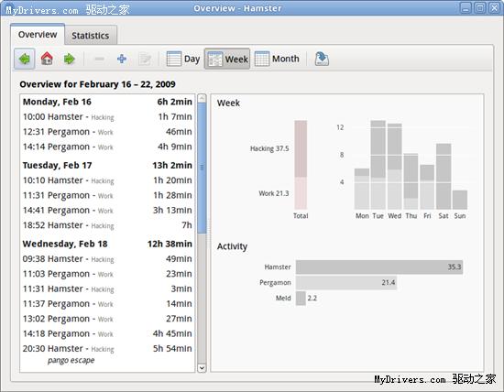Viewport: 504px width, 392px height.
Task: Click the Pergamon 21.4 activity bar
Action: point(346,282)
